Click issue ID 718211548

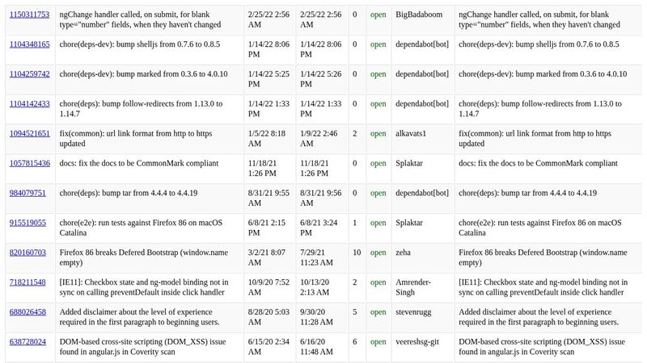27,282
